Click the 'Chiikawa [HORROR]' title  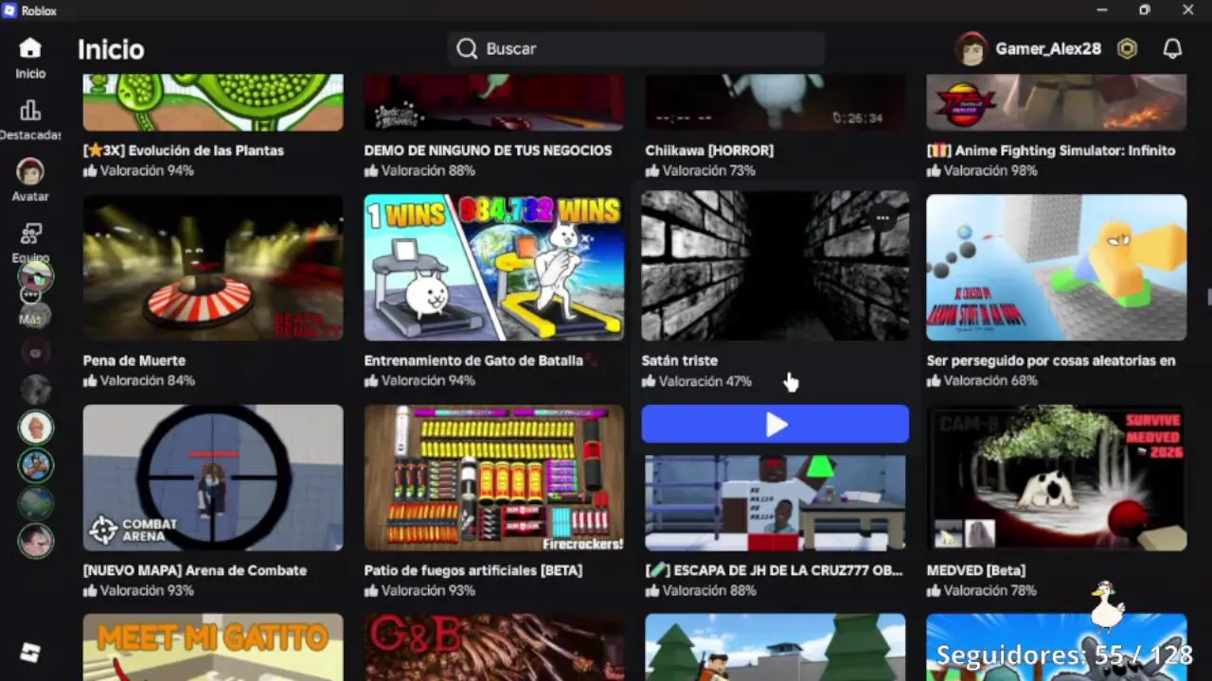coord(709,150)
